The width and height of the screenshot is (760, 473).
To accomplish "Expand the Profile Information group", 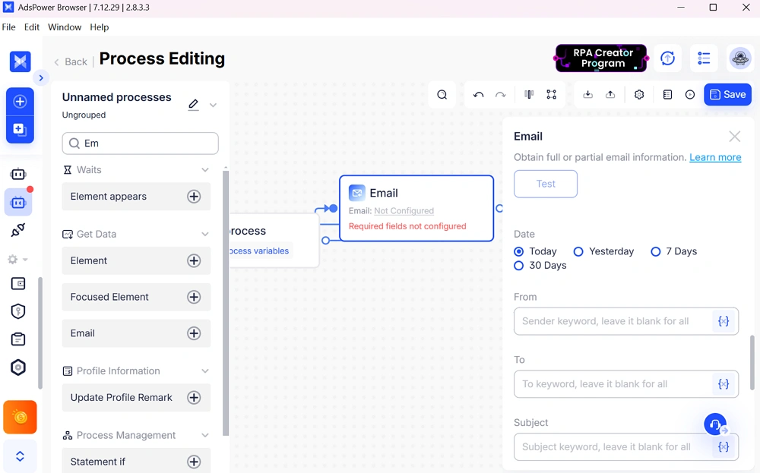I will [204, 371].
